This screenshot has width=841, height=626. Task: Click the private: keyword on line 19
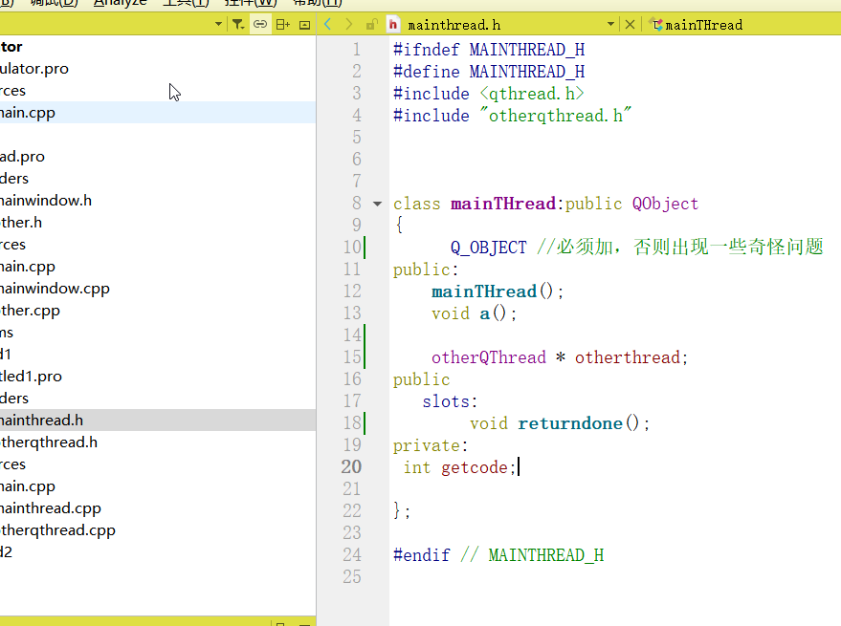point(431,445)
